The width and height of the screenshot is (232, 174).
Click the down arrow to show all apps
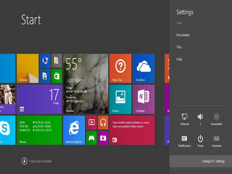[24, 161]
